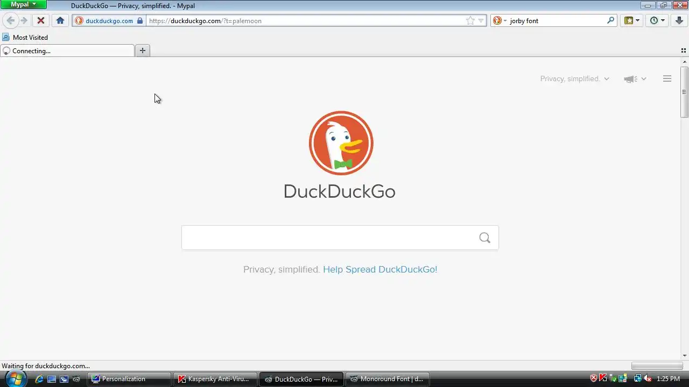
Task: Open Kaspersky tray icon
Action: (603, 378)
